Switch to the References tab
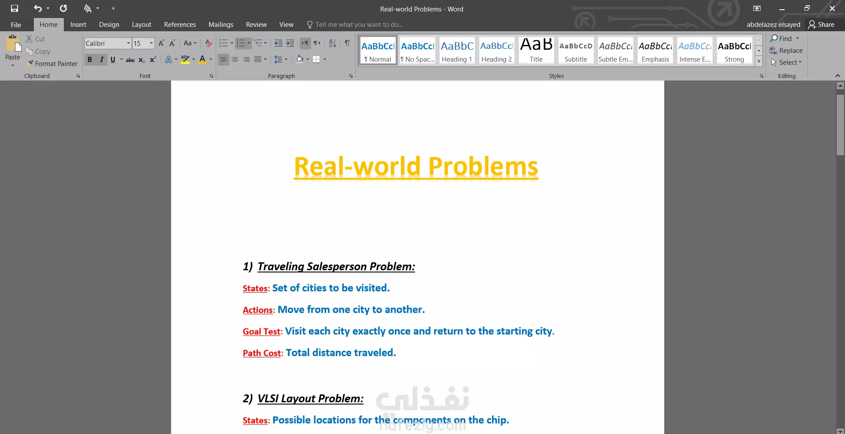Image resolution: width=845 pixels, height=434 pixels. coord(180,25)
